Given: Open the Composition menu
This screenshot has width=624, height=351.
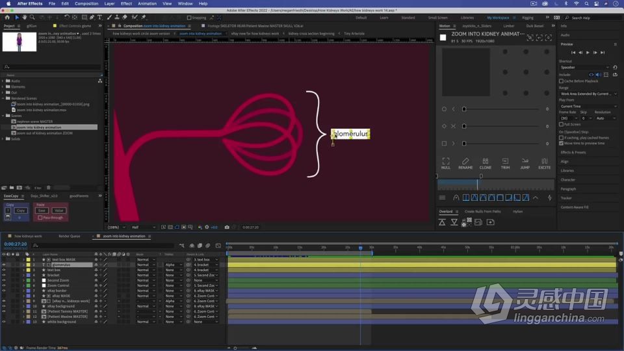Looking at the screenshot, I should click(x=86, y=4).
